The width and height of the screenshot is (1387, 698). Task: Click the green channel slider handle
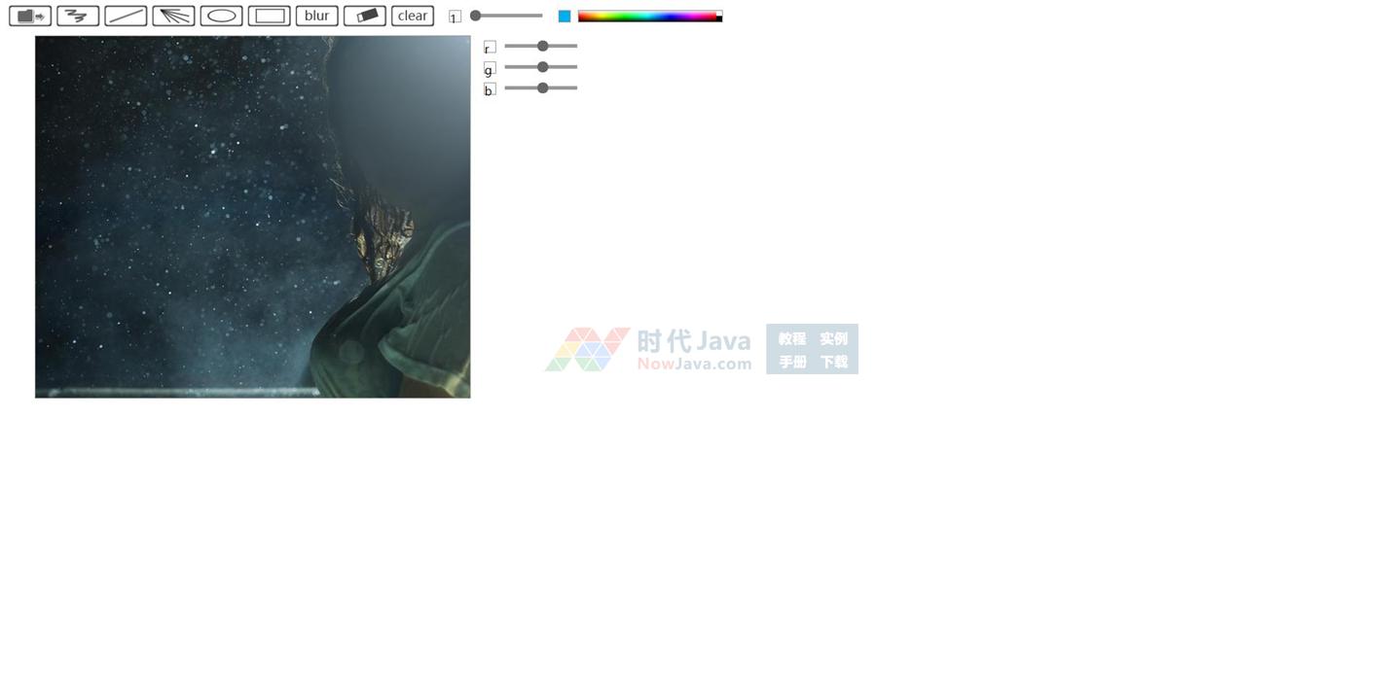[x=543, y=67]
